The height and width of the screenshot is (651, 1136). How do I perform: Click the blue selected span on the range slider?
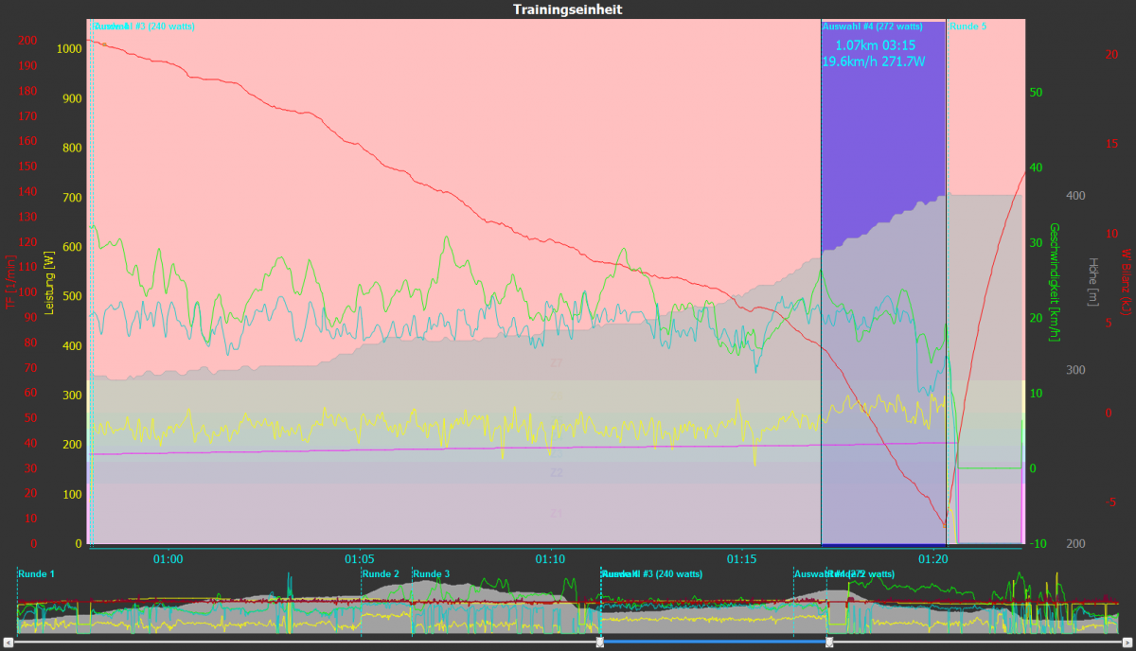[715, 642]
